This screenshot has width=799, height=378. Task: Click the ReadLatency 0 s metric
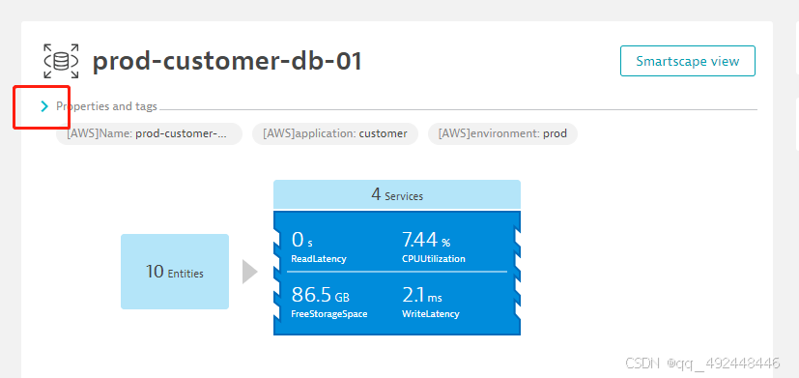click(x=319, y=247)
